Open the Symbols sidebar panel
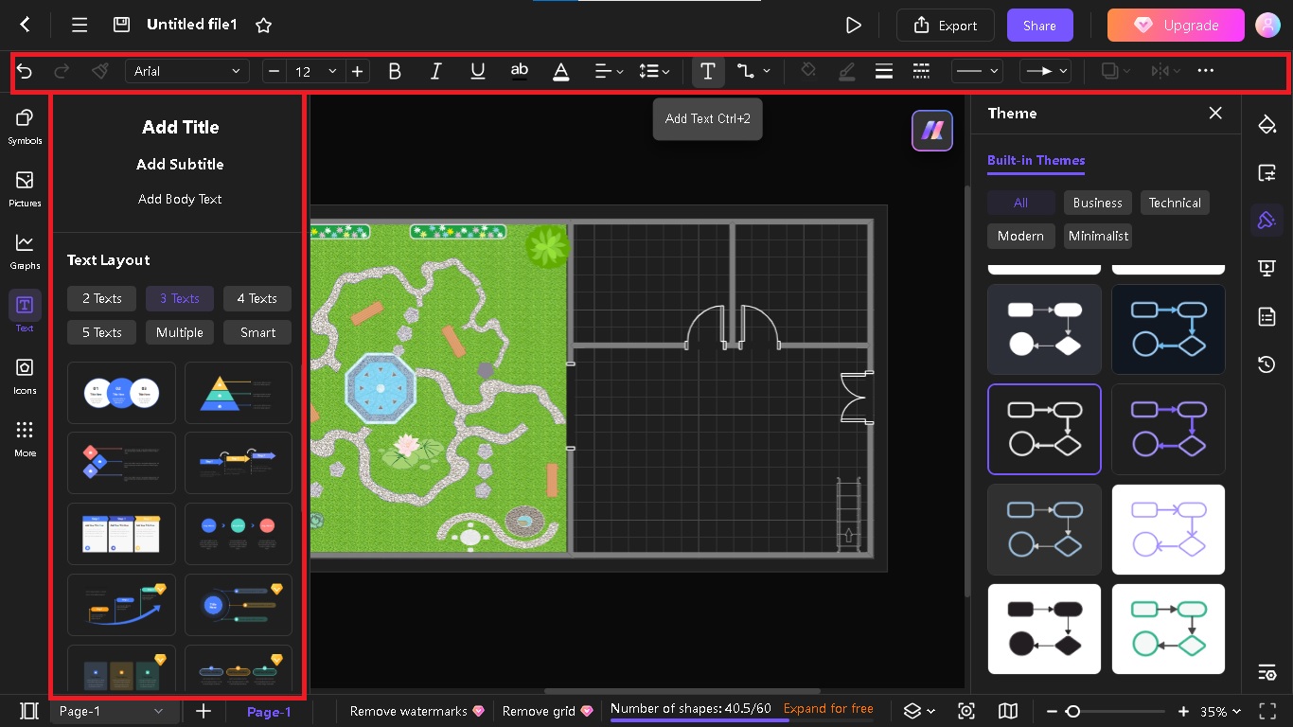The width and height of the screenshot is (1293, 727). click(x=25, y=126)
